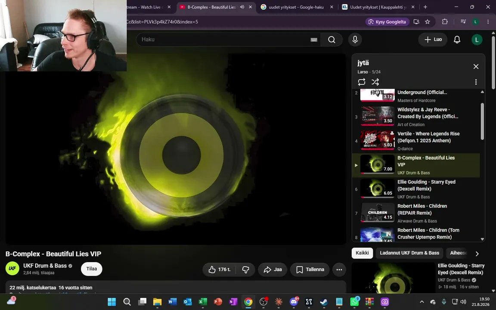The width and height of the screenshot is (496, 310).
Task: Share the video using Jaa button
Action: (x=273, y=270)
